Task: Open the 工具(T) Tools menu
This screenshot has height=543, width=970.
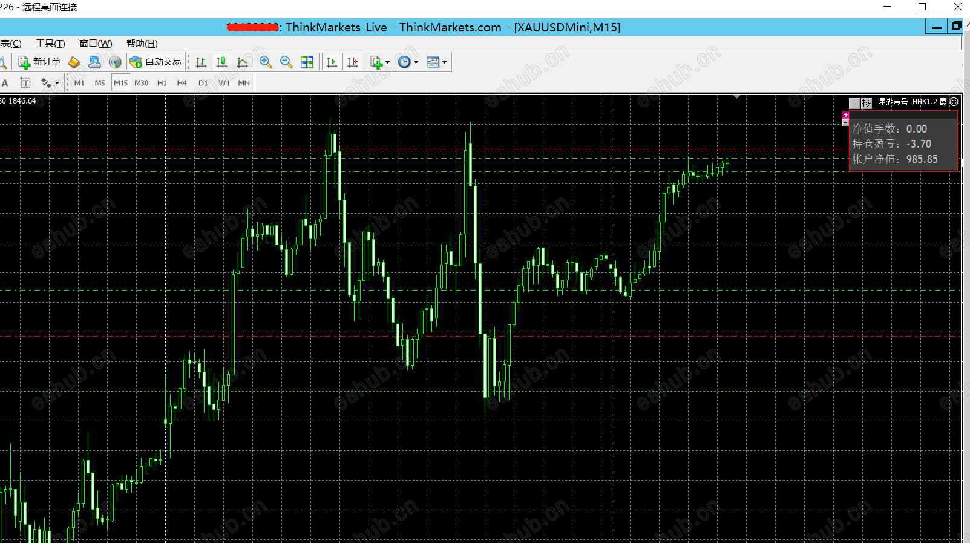Action: pos(50,44)
